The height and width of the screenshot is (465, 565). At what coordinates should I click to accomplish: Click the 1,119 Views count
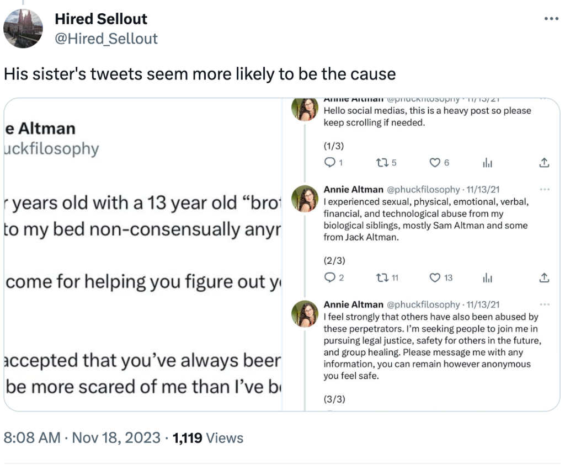[x=208, y=437]
